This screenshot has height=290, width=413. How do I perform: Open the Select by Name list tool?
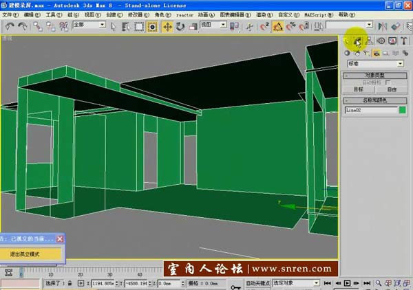tap(126, 27)
